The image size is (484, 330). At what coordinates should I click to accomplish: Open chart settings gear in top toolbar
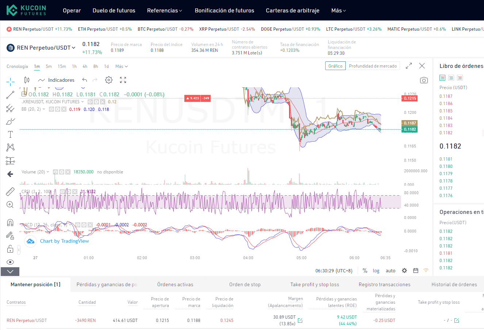[x=109, y=80]
